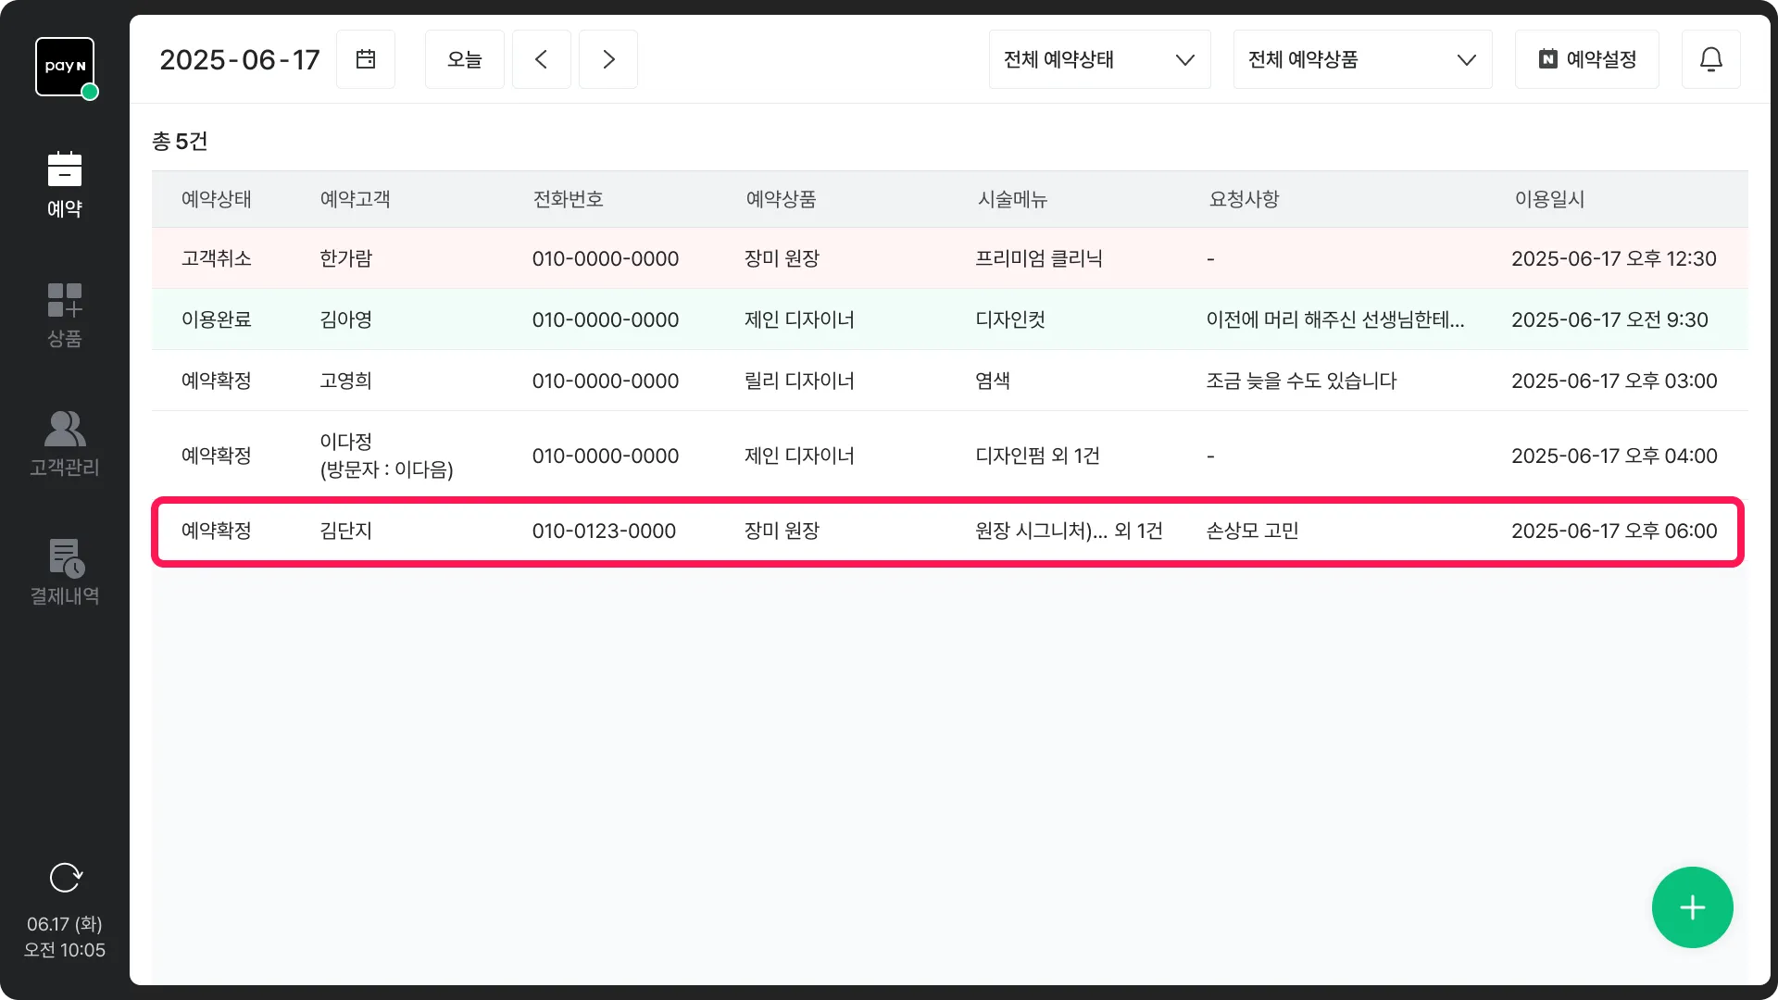This screenshot has width=1778, height=1000.
Task: Click 이용일시 column header
Action: 1549,199
